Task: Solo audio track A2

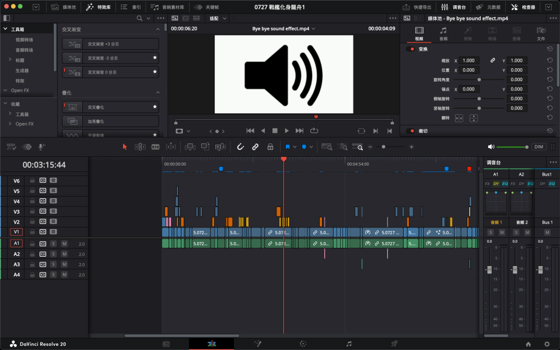Action: point(53,254)
